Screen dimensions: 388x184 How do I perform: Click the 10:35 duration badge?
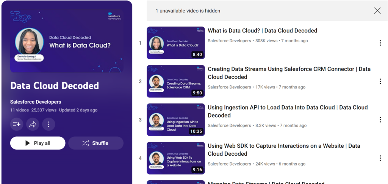[196, 131]
